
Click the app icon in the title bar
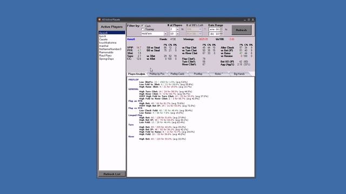(99, 19)
